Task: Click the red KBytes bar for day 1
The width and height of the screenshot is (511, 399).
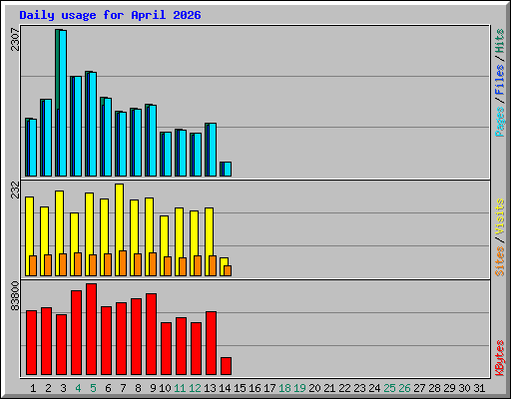Action: (x=31, y=343)
